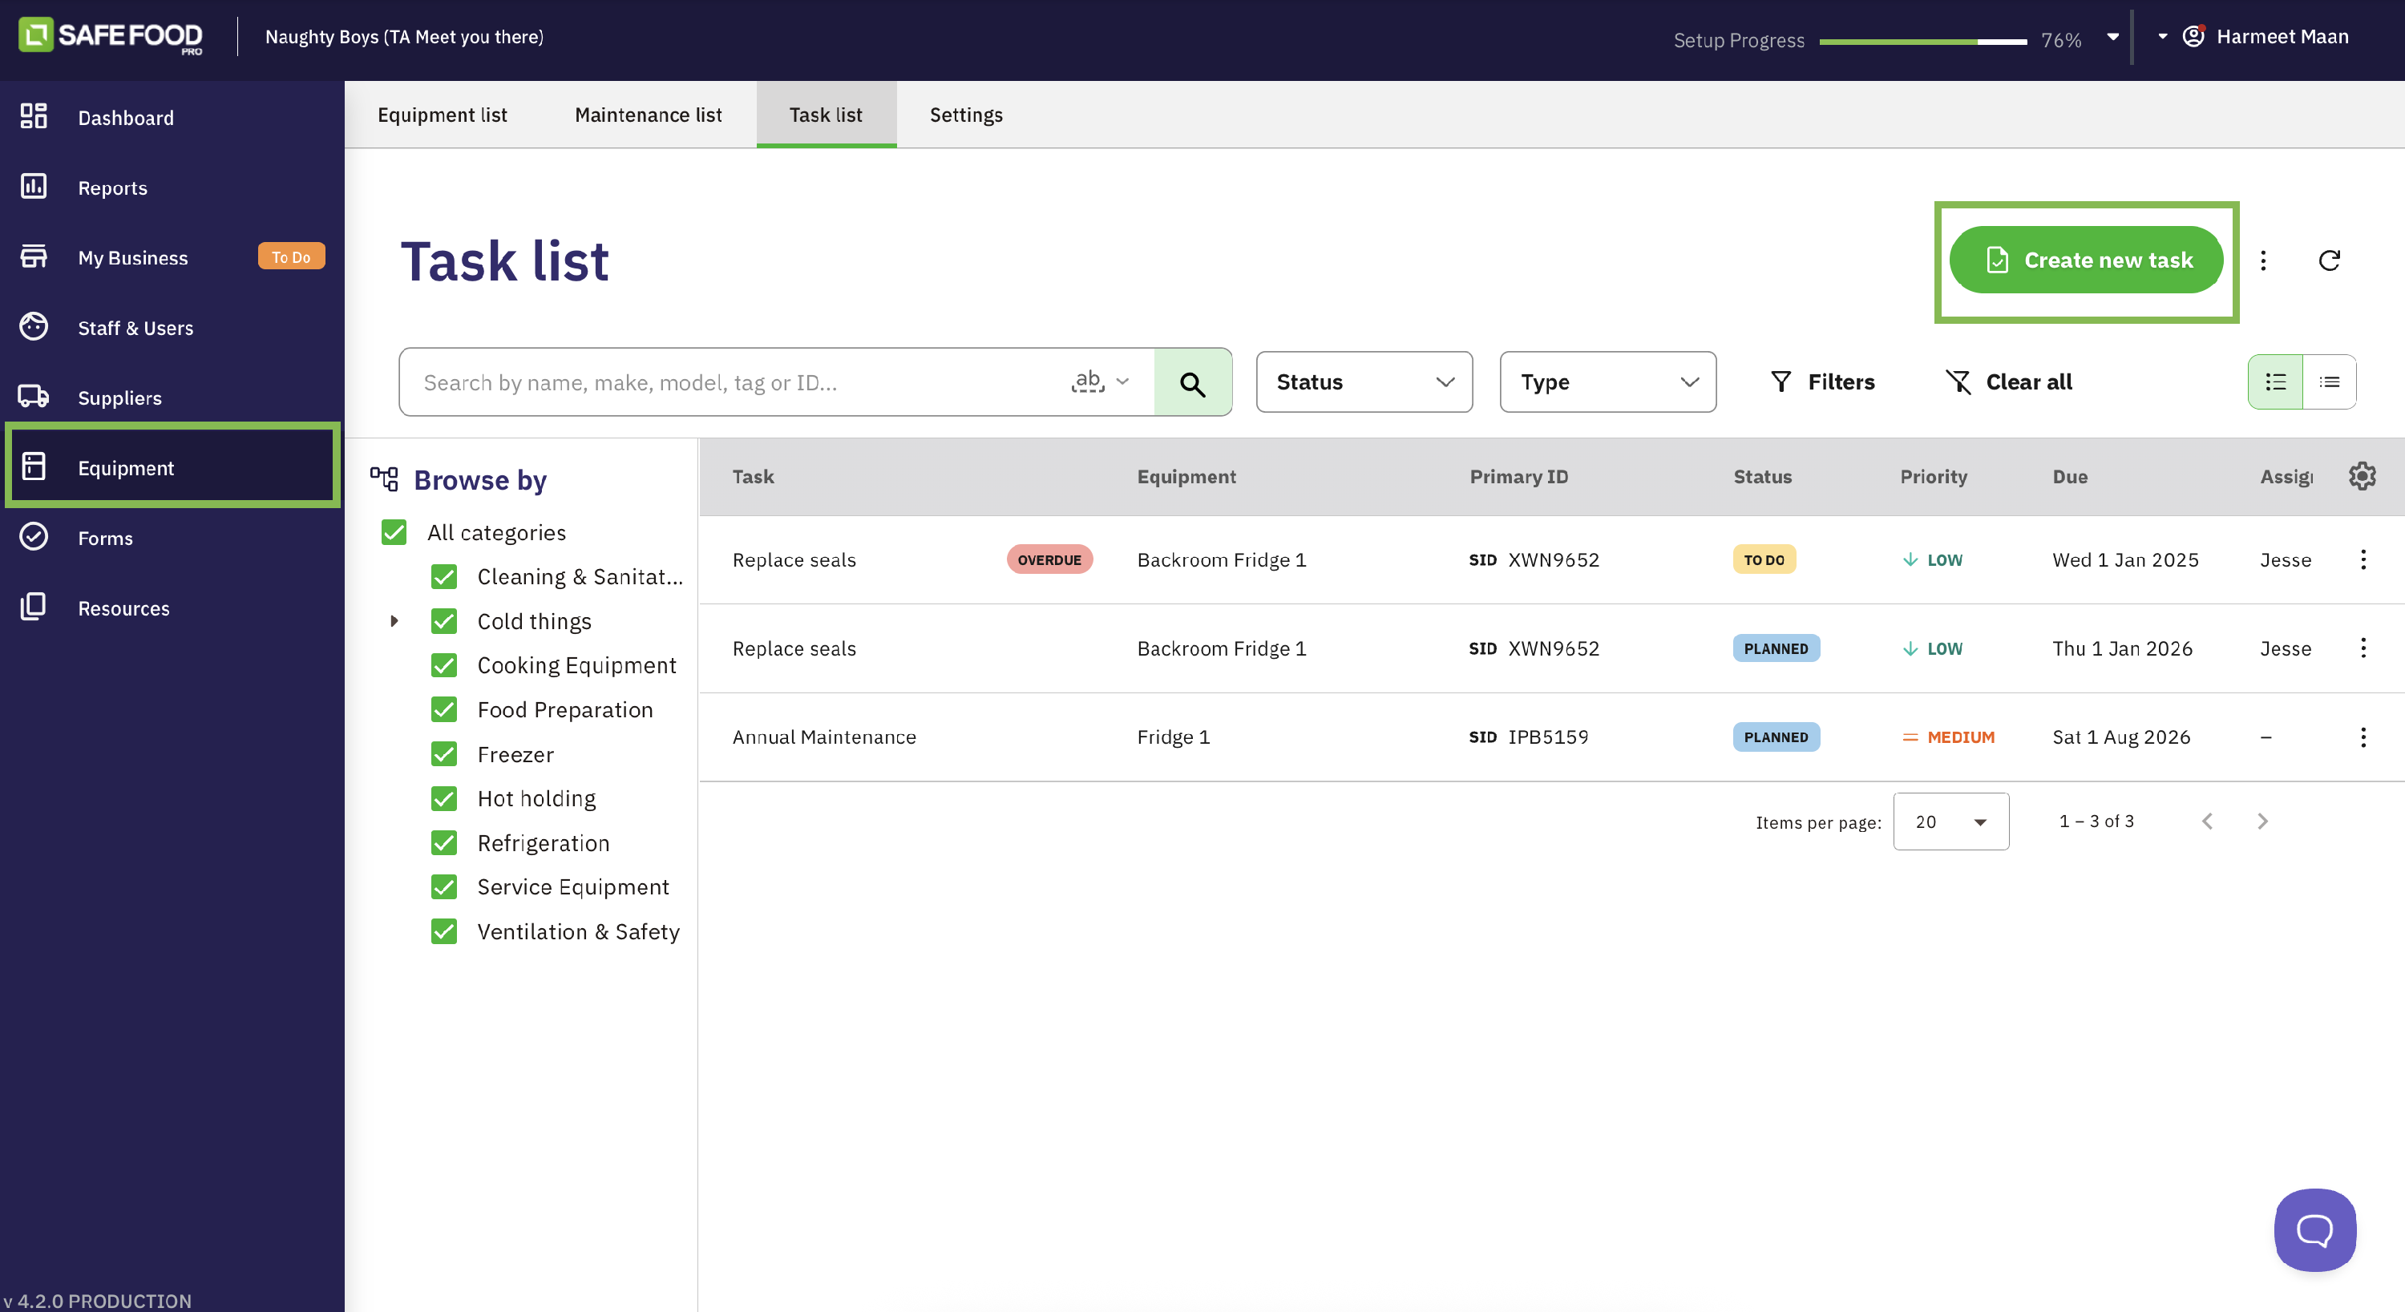Open Resources copy icon
2405x1312 pixels.
[34, 607]
